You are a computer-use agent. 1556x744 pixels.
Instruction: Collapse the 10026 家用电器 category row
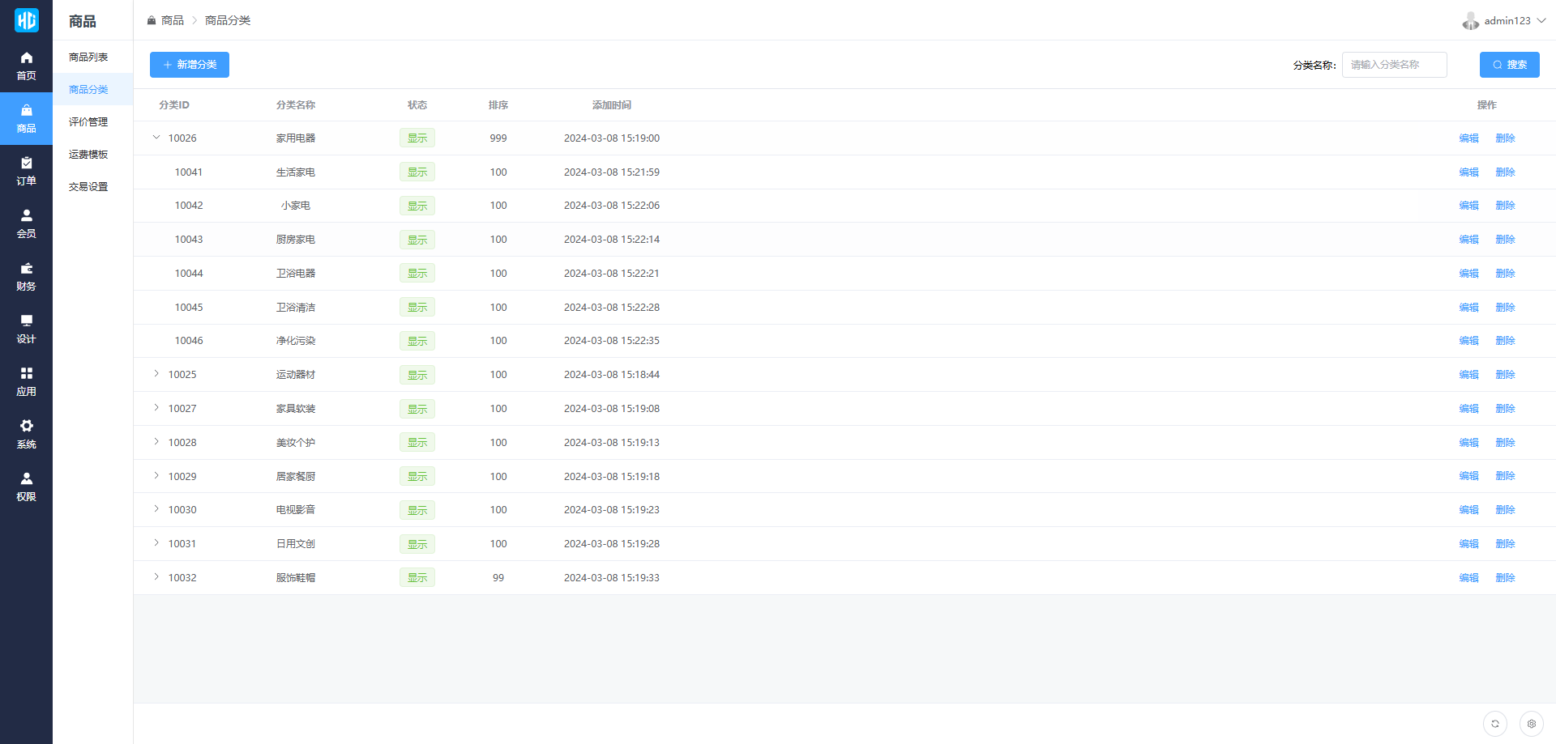click(x=156, y=138)
